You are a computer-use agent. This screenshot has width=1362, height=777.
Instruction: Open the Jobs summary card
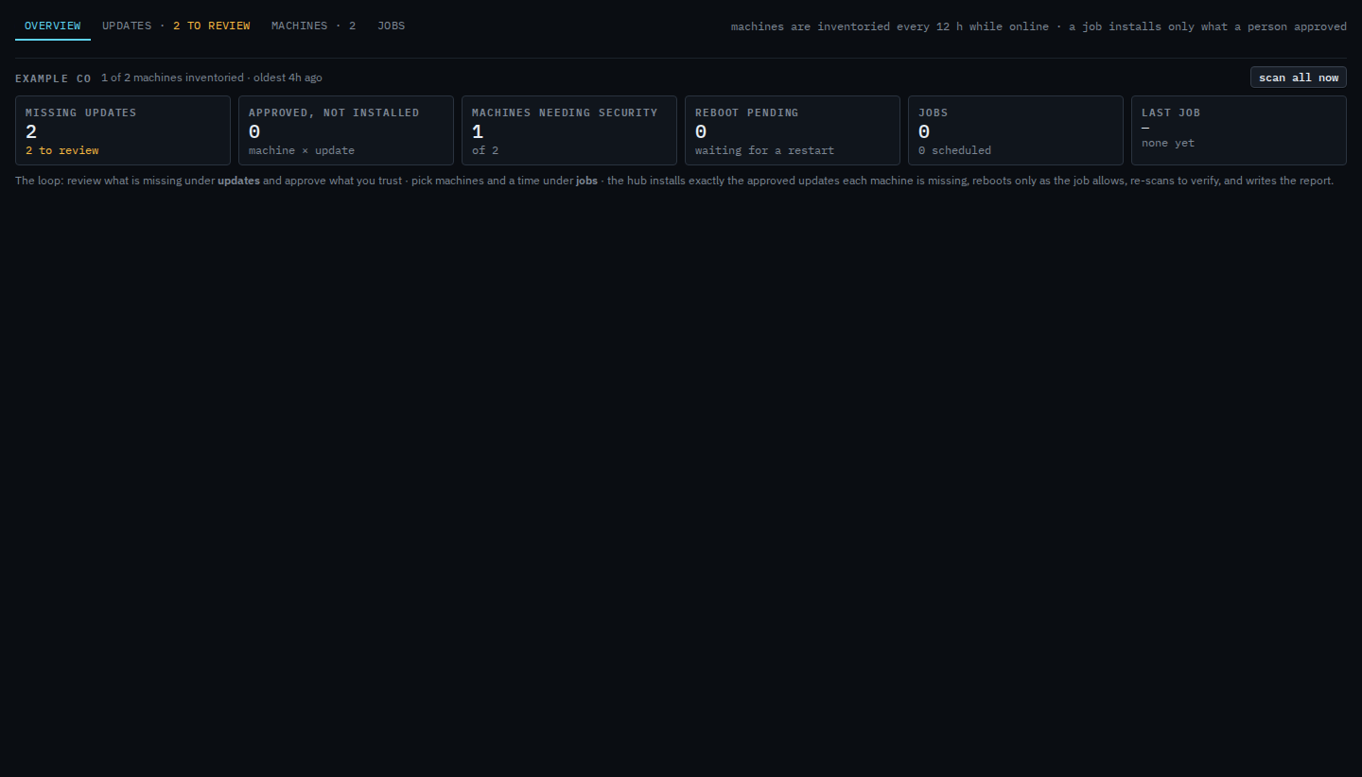(1016, 130)
